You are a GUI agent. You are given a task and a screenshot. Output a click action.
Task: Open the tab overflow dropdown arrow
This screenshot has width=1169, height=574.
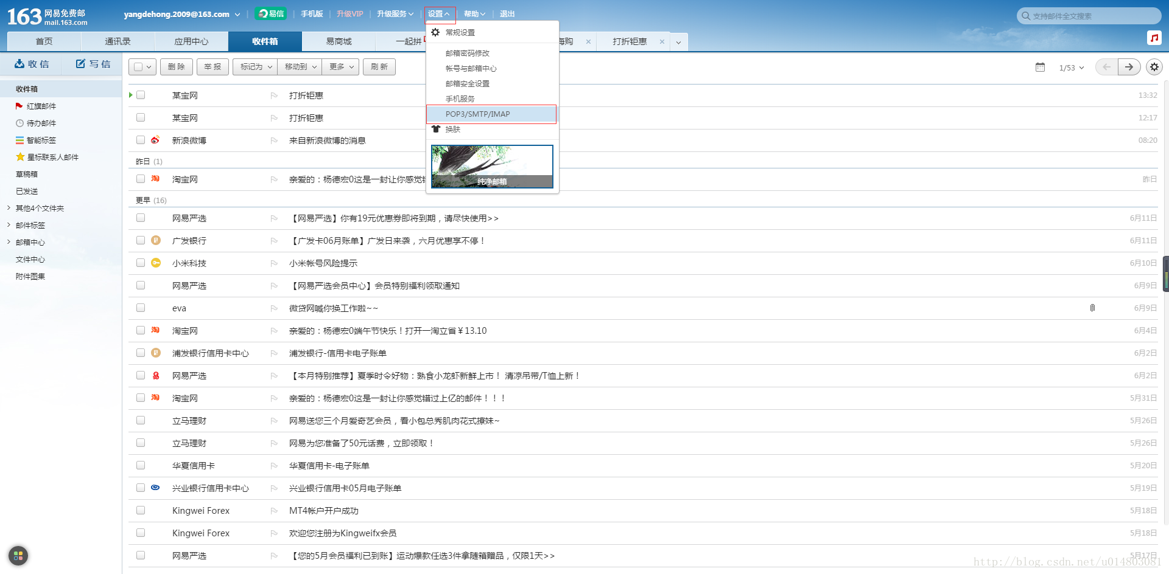point(678,43)
